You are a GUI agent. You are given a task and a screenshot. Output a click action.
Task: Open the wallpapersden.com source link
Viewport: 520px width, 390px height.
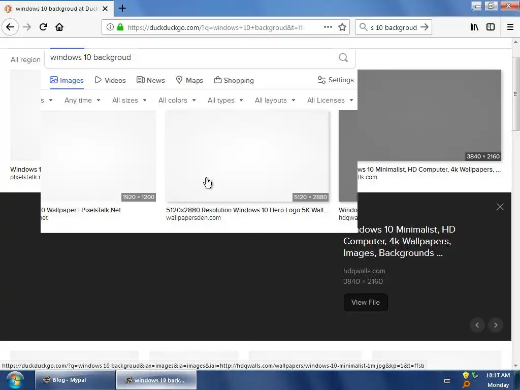coord(193,218)
